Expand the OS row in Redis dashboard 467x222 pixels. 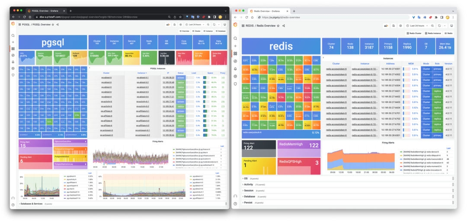(x=349, y=178)
